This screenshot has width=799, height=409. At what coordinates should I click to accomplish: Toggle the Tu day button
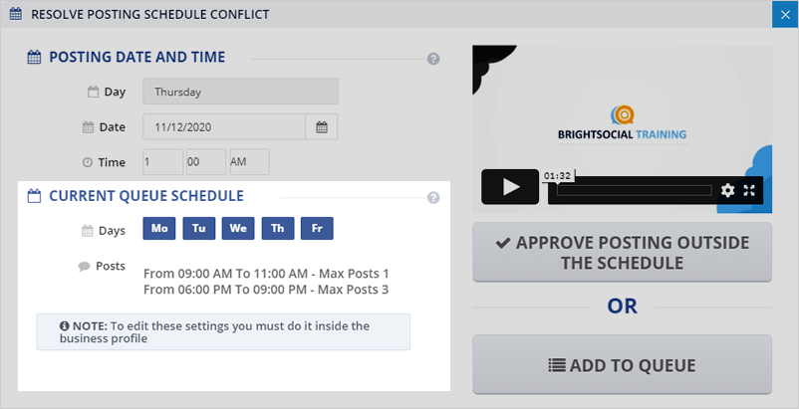(x=198, y=229)
